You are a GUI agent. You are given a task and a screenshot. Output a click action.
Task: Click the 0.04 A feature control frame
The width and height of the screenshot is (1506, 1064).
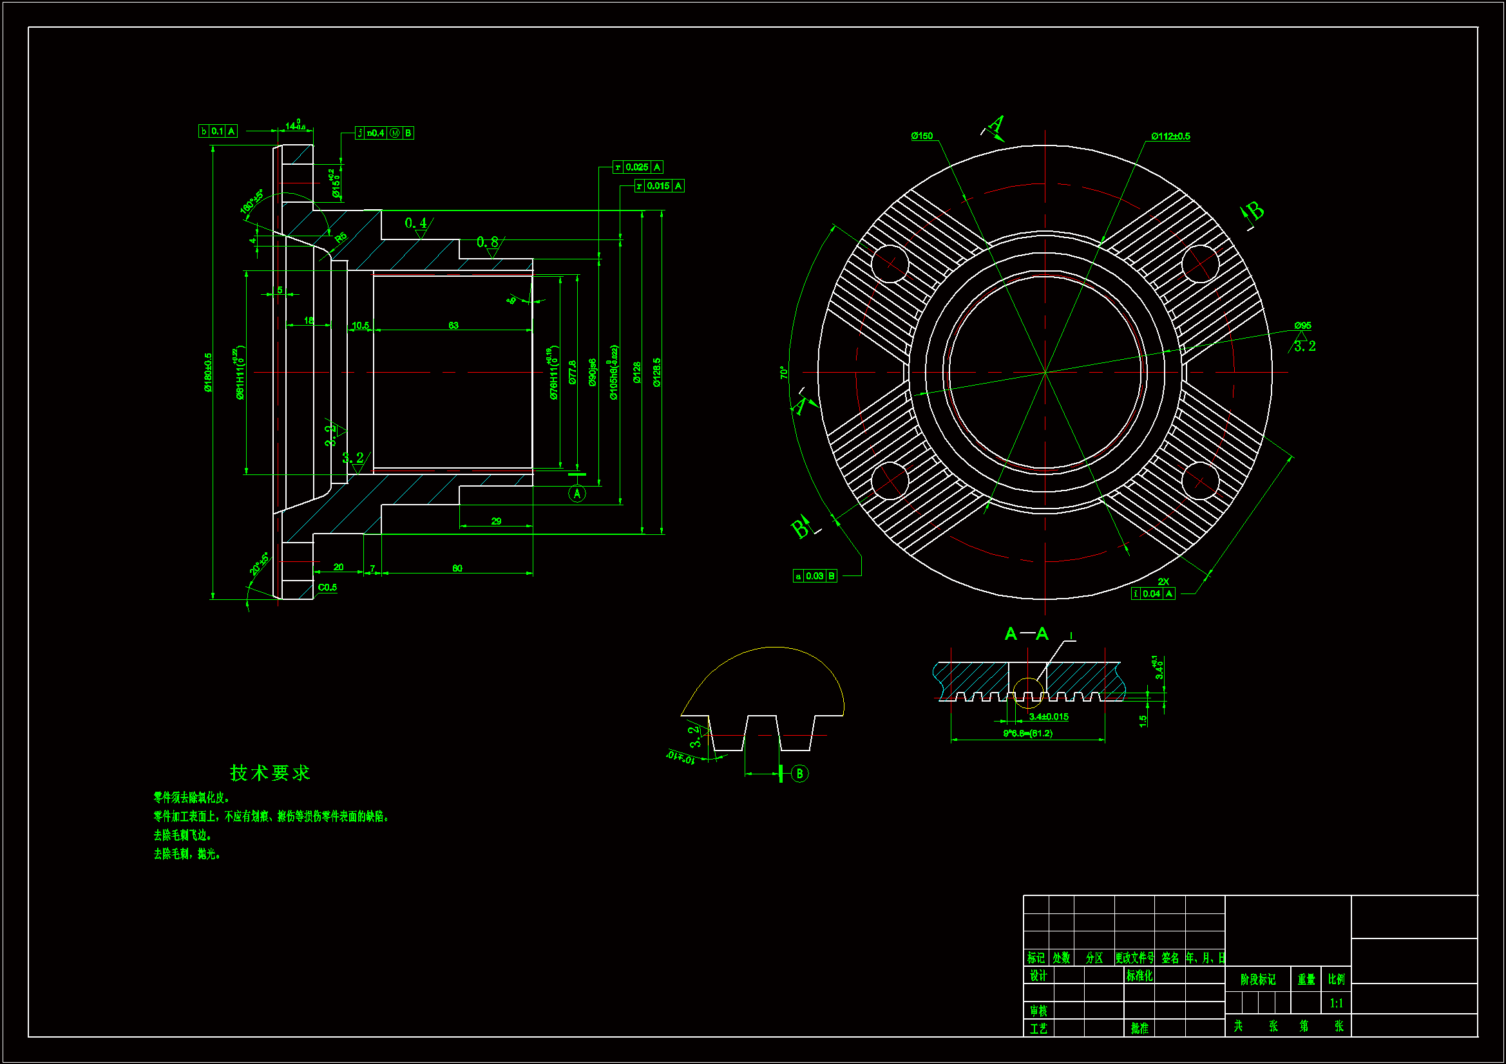[x=1152, y=594]
